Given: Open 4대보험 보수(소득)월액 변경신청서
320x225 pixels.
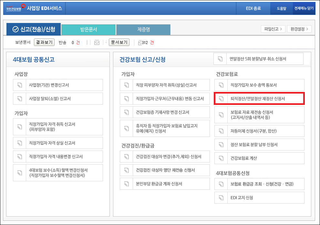Looking at the screenshot, I should [x=58, y=173].
